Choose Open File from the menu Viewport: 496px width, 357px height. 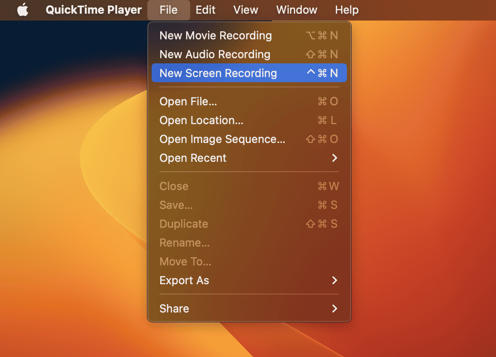[x=188, y=101]
